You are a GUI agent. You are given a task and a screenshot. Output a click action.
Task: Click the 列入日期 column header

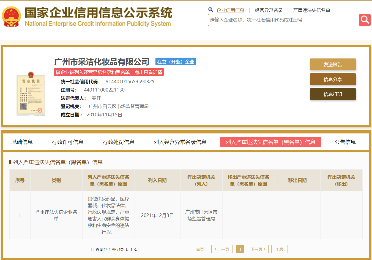(157, 180)
